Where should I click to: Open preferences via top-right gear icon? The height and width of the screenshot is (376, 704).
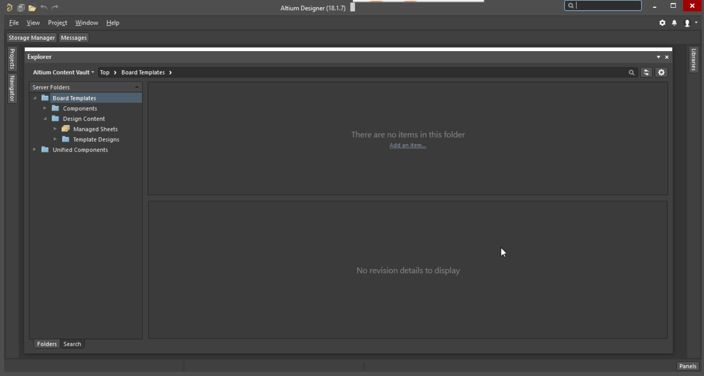pyautogui.click(x=662, y=23)
